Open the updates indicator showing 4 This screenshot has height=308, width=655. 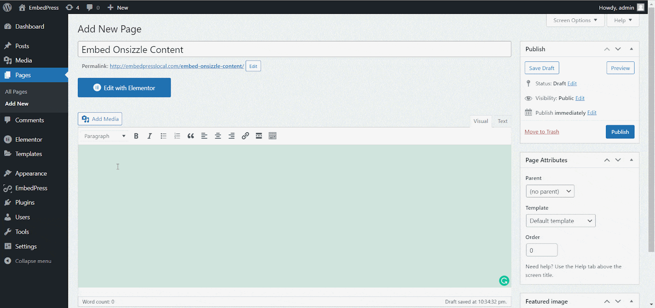click(72, 7)
